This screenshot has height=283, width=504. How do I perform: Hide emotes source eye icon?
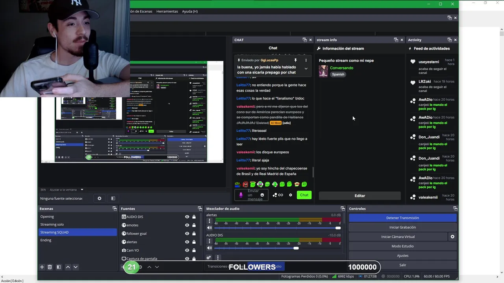[187, 225]
